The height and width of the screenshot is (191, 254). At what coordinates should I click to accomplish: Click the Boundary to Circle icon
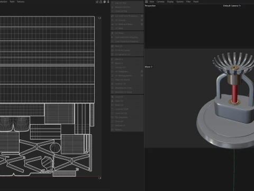coord(112,88)
